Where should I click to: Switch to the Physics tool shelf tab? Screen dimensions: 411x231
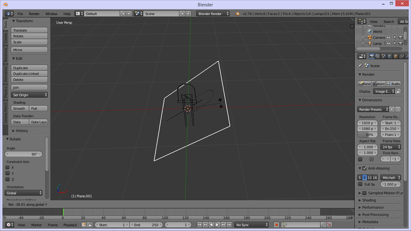coord(5,92)
